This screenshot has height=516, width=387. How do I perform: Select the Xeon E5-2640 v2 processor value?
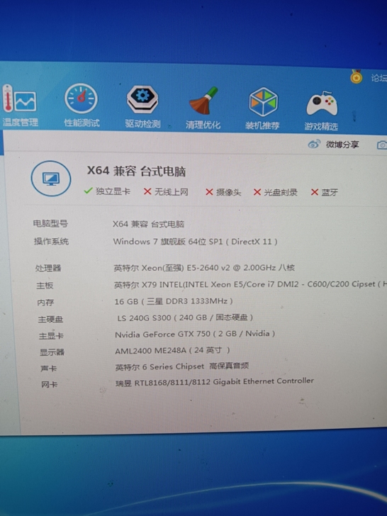pos(204,268)
